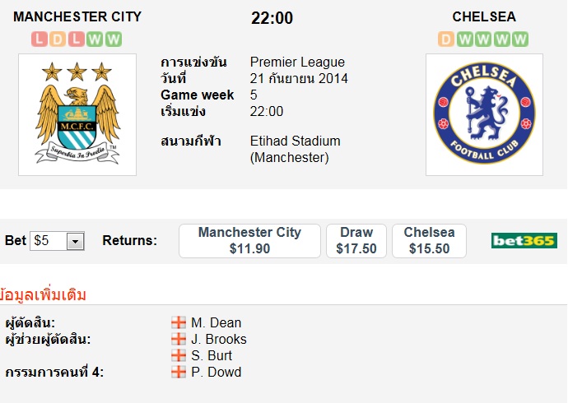Select the Draw $17.50 return

point(356,241)
